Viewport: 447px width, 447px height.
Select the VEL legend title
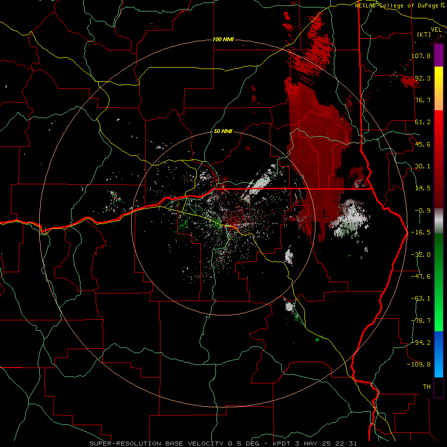[x=436, y=30]
